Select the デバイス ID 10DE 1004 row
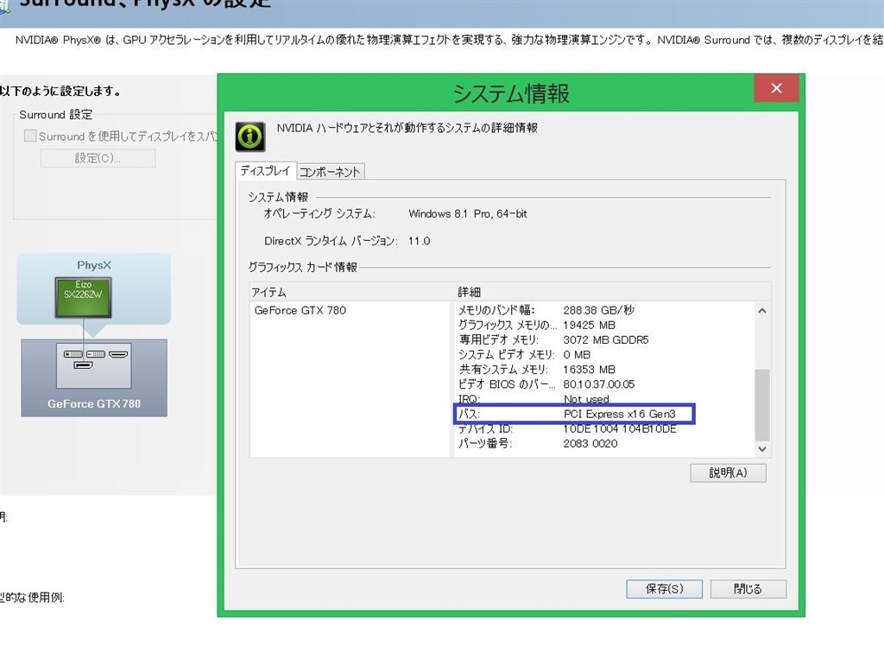Image resolution: width=884 pixels, height=653 pixels. click(x=603, y=428)
